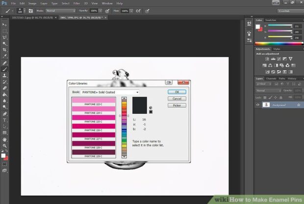This screenshot has height=204, width=304.
Task: Toggle the brush panel button in options bar
Action: click(x=30, y=11)
